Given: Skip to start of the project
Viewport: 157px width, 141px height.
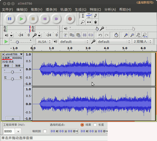Looking at the screenshot, I should click(45, 19).
